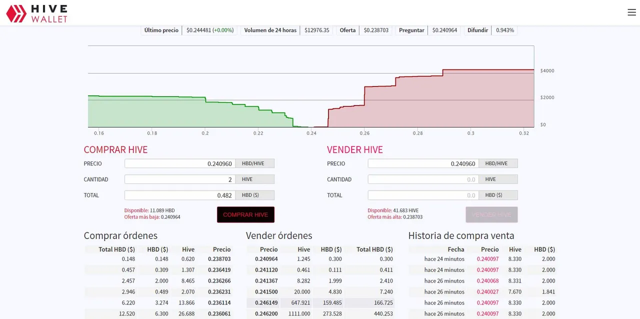Click the sell PRECIO input field
Image resolution: width=640 pixels, height=319 pixels.
[x=423, y=163]
